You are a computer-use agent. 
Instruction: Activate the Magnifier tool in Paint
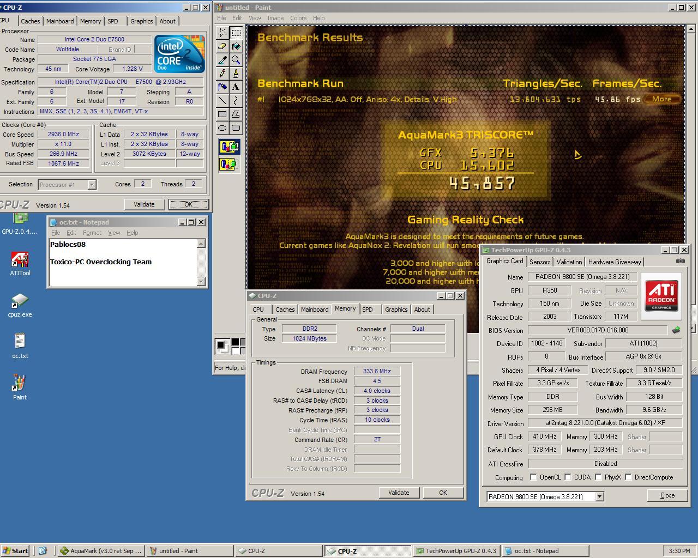236,60
